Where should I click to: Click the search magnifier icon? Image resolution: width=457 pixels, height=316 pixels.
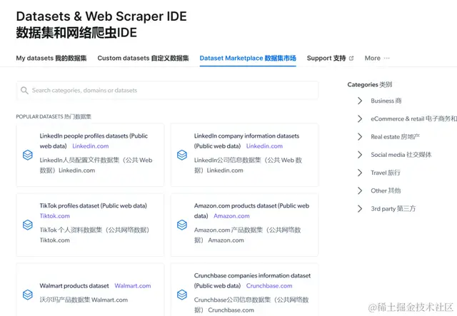click(24, 91)
